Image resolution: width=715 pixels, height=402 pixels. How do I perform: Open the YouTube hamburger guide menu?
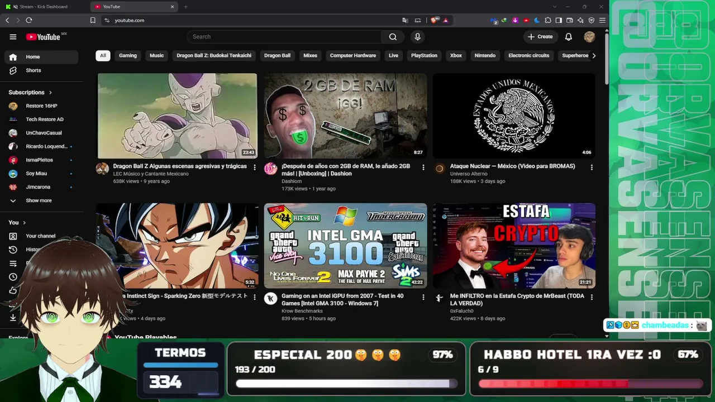coord(13,37)
